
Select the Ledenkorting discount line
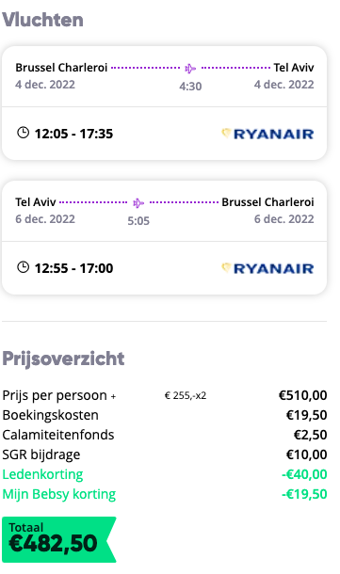[x=165, y=474]
